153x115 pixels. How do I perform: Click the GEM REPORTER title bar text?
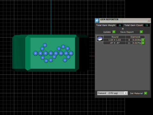pyautogui.click(x=109, y=19)
